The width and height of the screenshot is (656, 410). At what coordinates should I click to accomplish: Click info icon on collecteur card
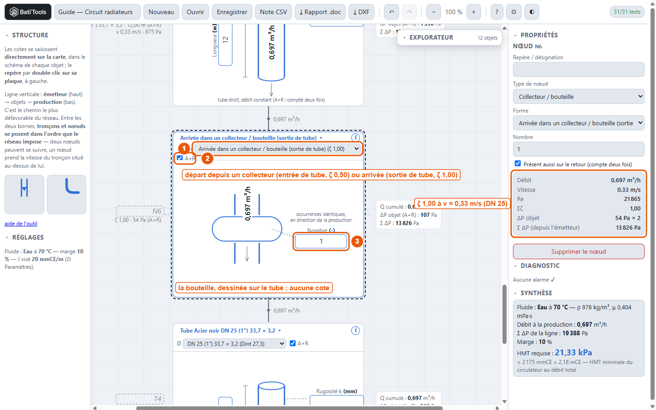click(x=356, y=138)
